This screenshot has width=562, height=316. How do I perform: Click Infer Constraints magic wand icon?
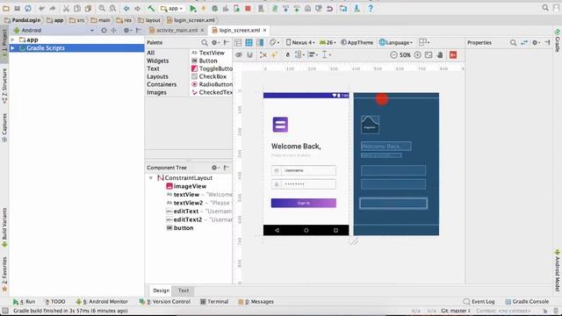[x=274, y=54]
